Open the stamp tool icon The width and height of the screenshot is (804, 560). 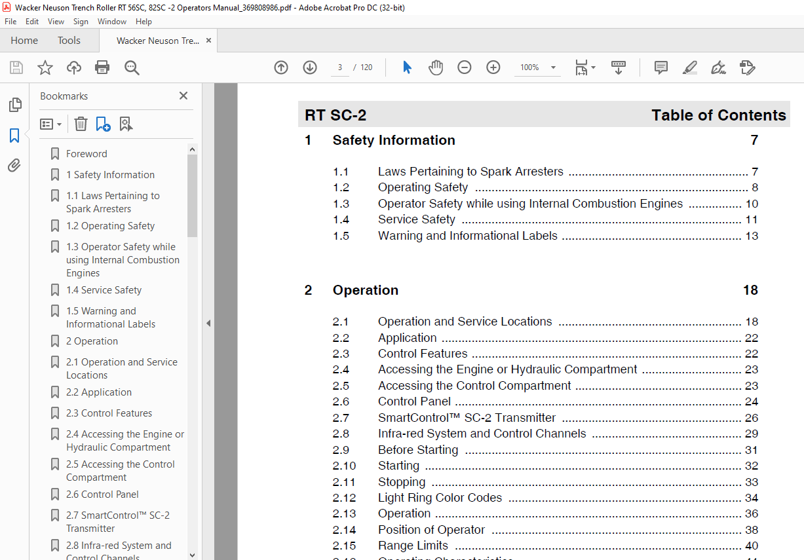[x=747, y=67]
